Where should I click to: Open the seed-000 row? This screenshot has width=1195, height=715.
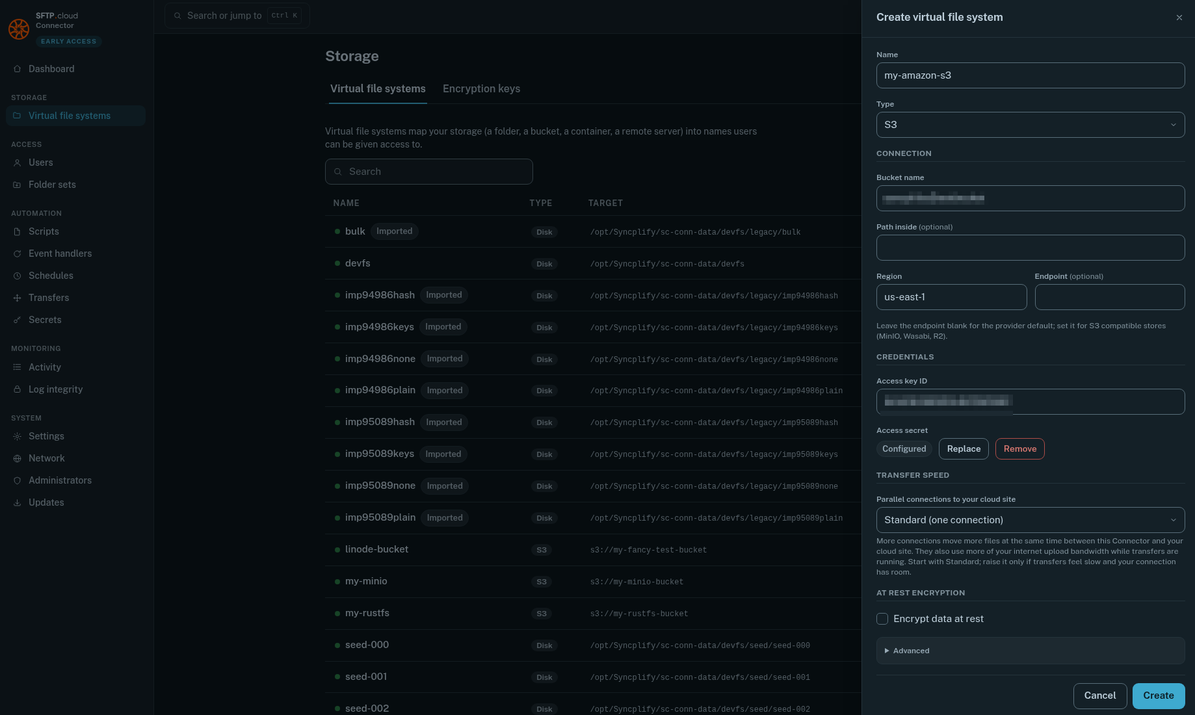(593, 645)
